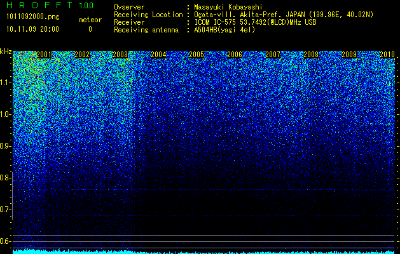Click the kHz axis unit label
Viewport: 400px width, 254px height.
(6, 51)
